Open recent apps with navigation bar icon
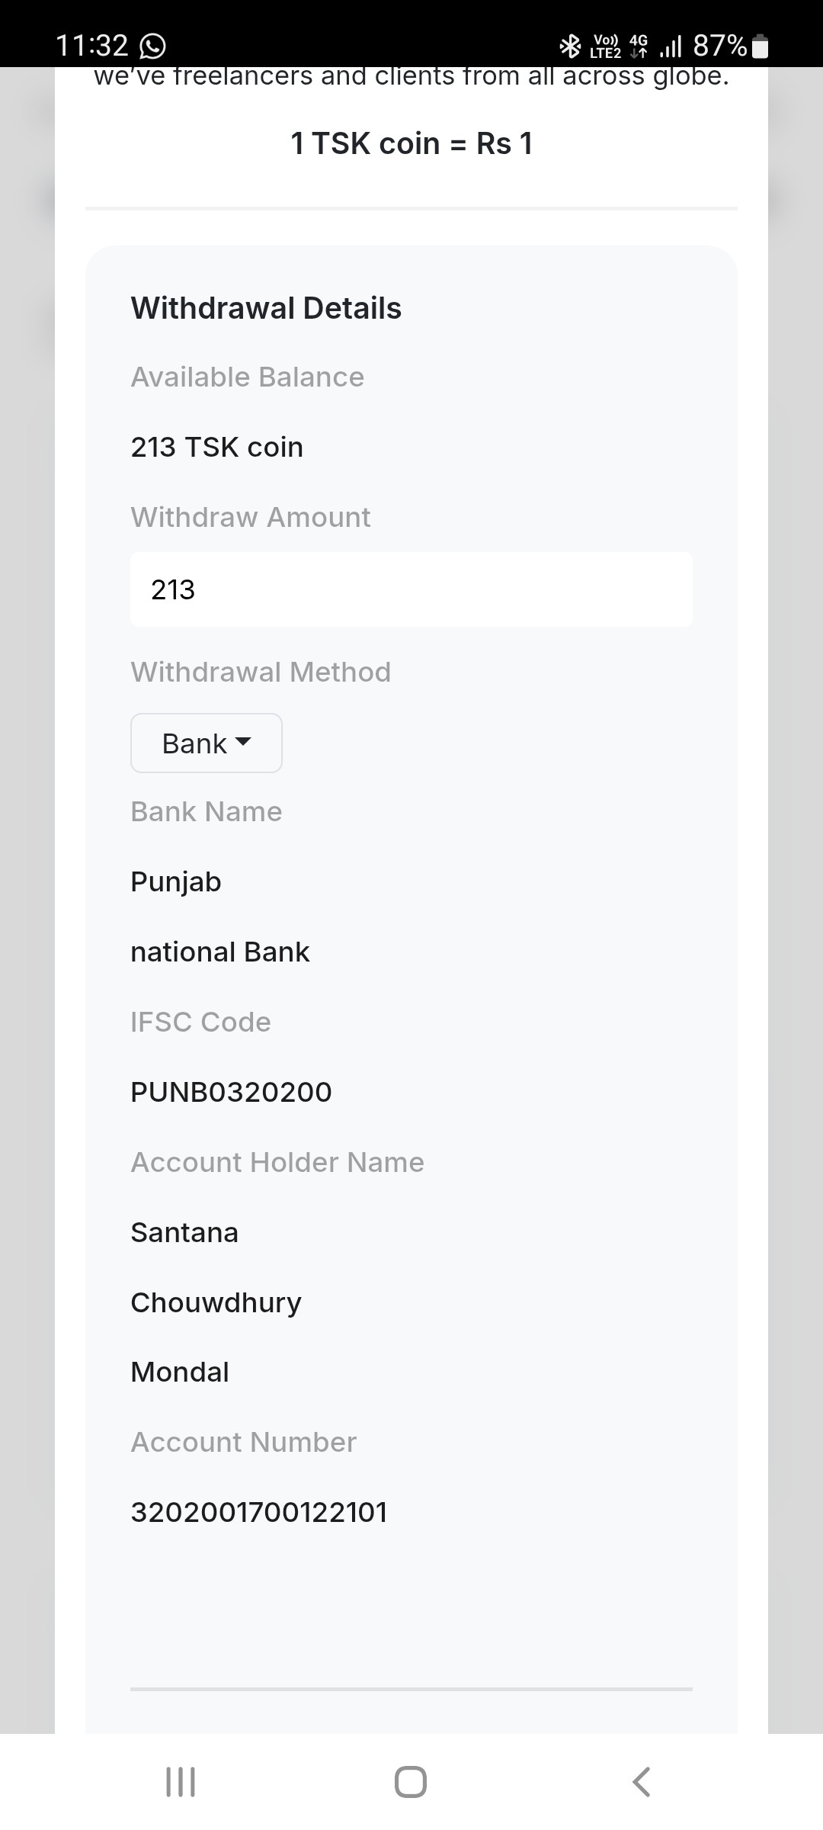Viewport: 823px width, 1830px height. point(181,1782)
